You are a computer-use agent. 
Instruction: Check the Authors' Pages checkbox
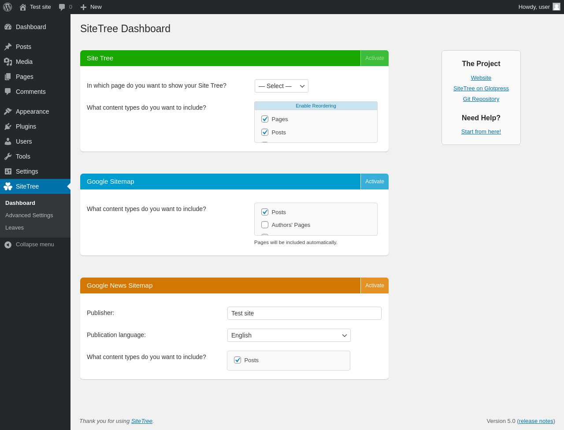[265, 225]
